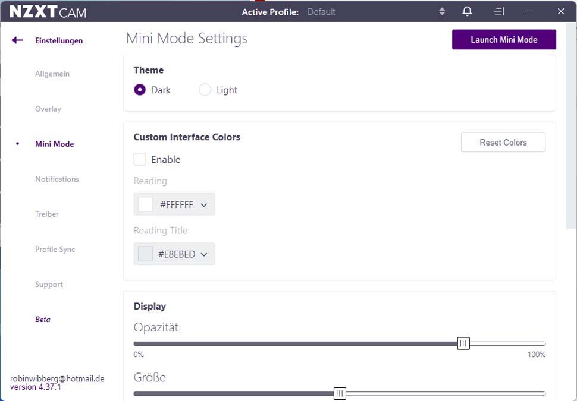Viewport: 577px width, 401px height.
Task: Click the profile switcher up-down arrows
Action: coord(442,11)
